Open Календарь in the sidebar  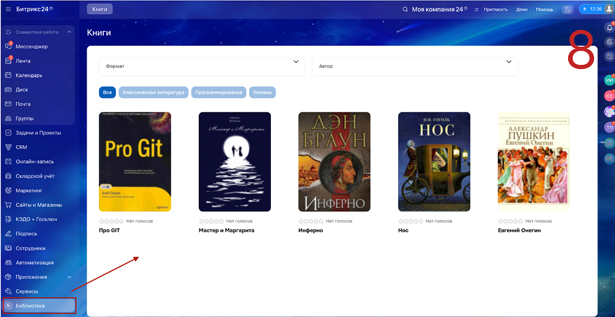(29, 75)
